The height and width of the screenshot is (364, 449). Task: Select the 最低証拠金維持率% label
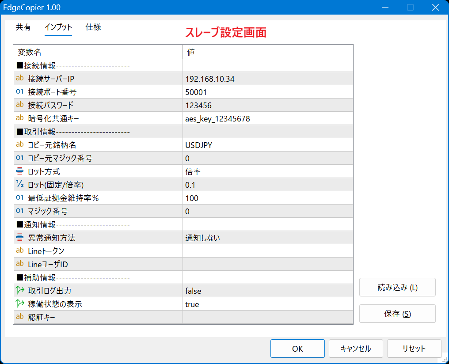63,198
